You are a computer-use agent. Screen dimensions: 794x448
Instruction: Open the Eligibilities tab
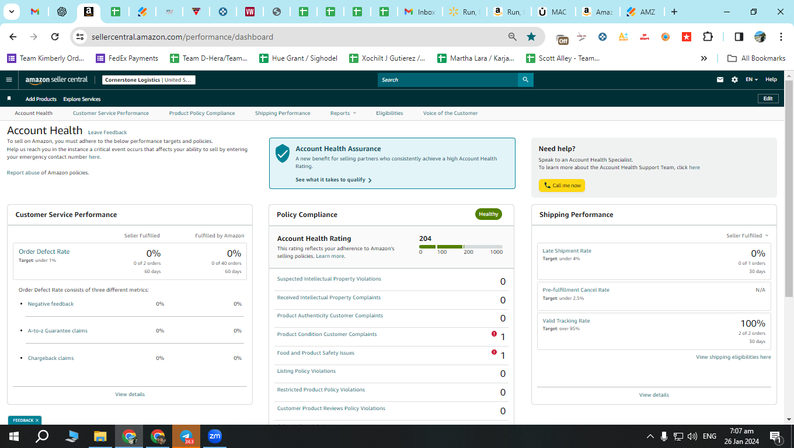pos(389,113)
